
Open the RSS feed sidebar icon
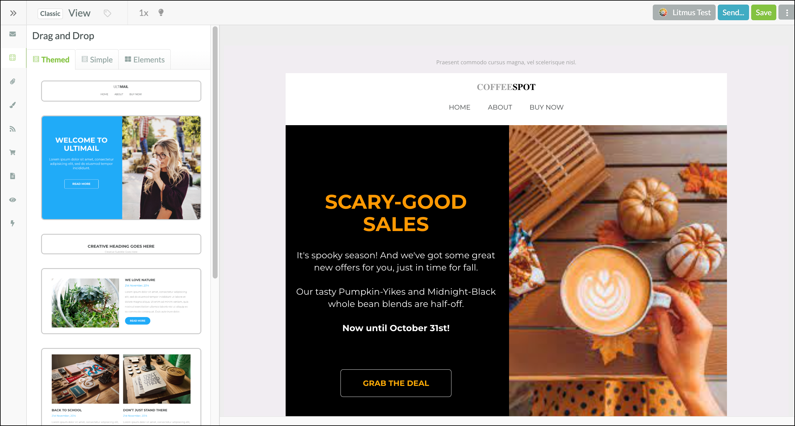(x=13, y=129)
